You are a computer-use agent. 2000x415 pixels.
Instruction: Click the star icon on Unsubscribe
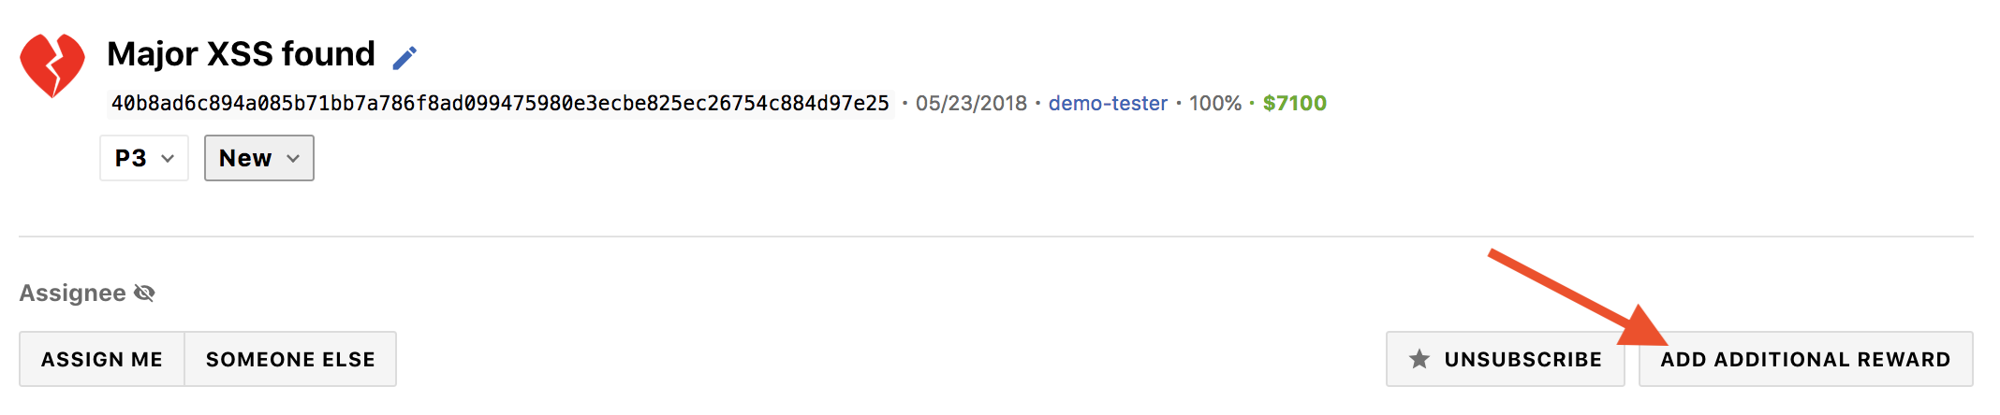coord(1419,359)
